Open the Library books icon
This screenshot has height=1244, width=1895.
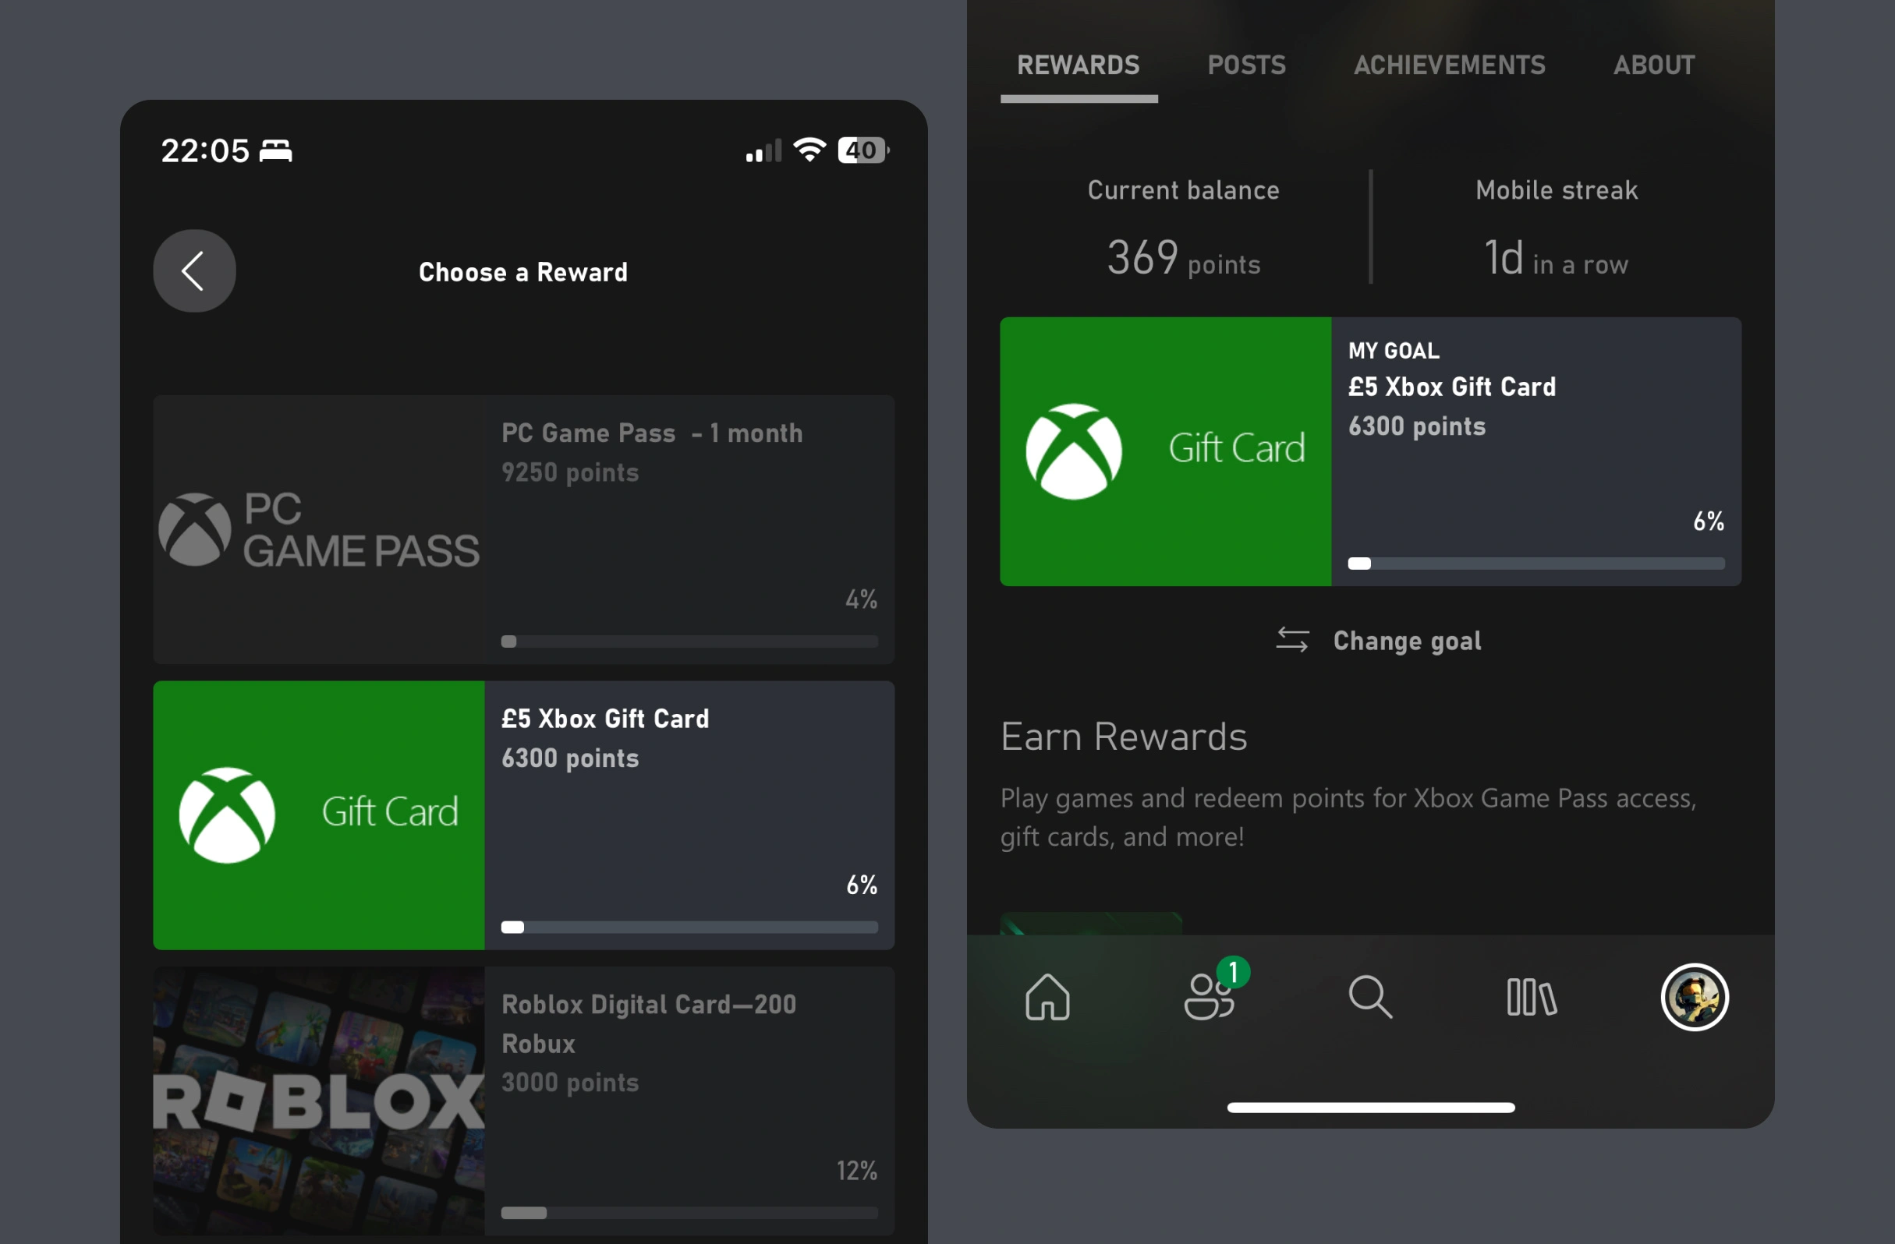pos(1532,996)
